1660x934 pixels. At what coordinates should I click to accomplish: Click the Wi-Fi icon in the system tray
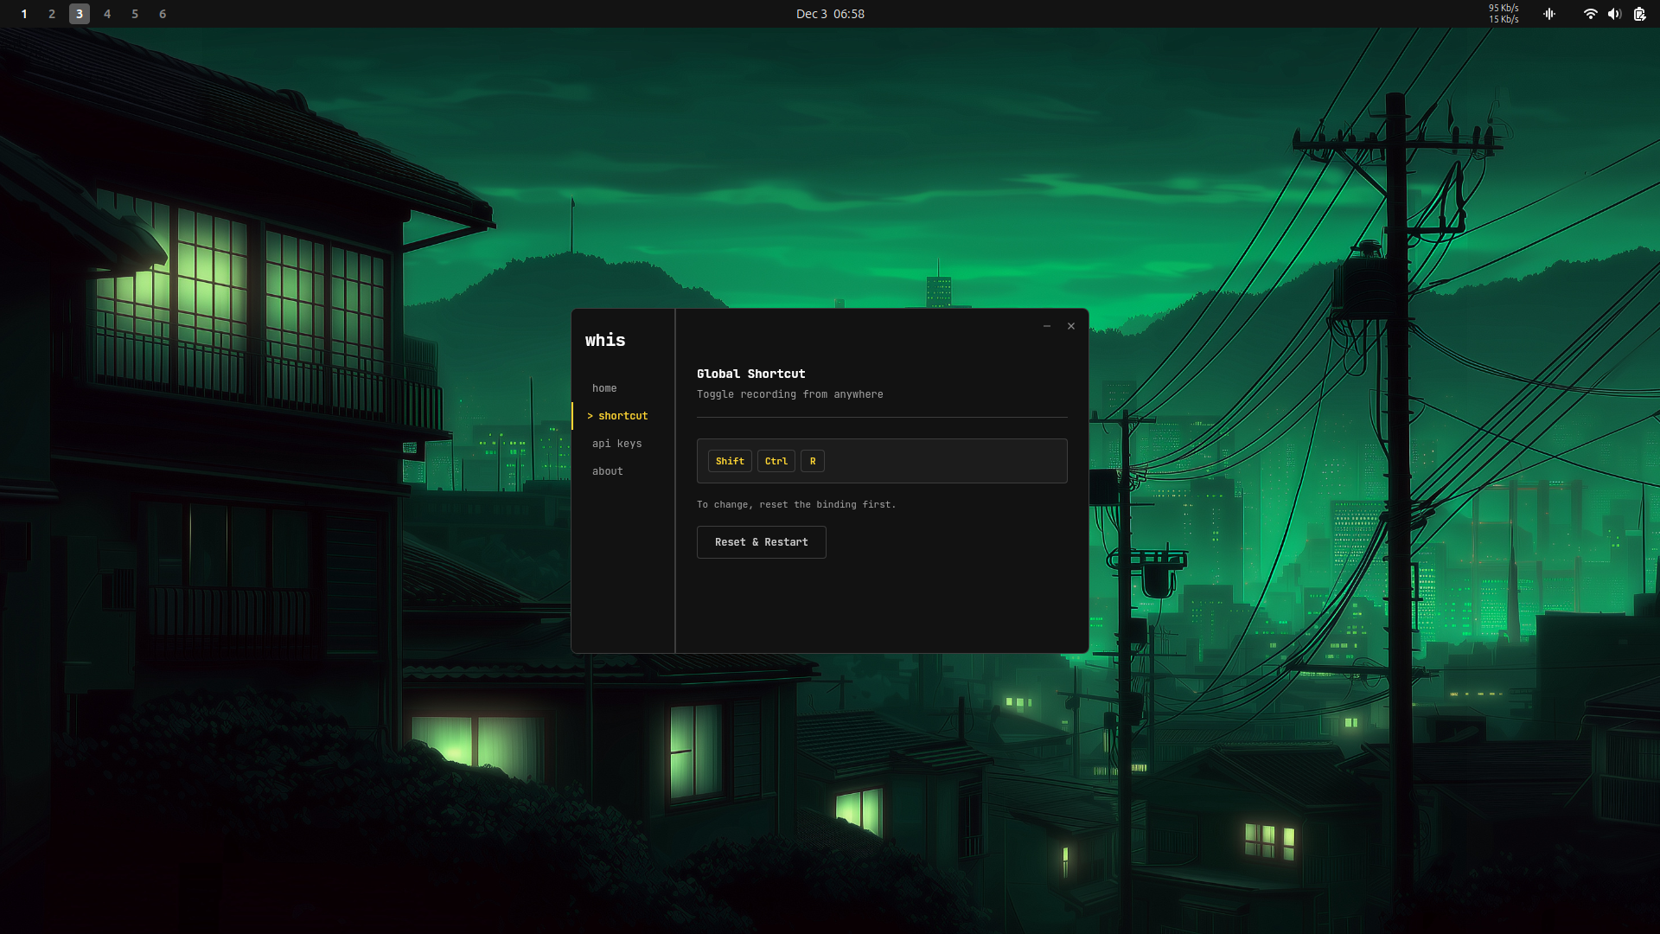[x=1591, y=14]
